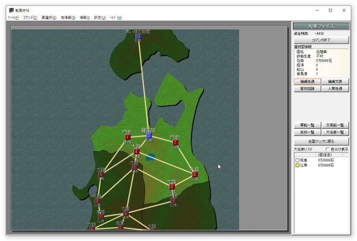Click the 捕虜交換 button
Image resolution: width=357 pixels, height=241 pixels.
pos(335,82)
